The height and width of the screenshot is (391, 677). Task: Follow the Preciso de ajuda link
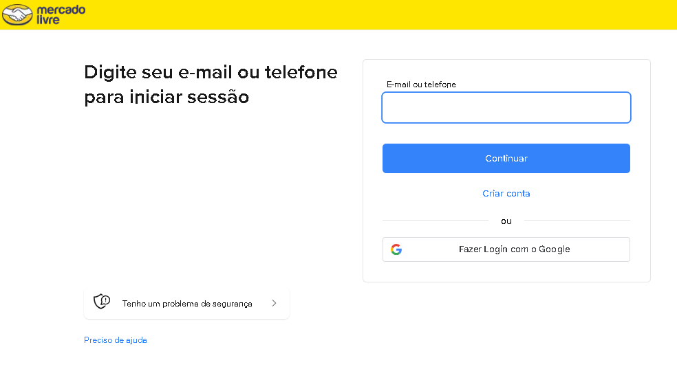coord(115,340)
